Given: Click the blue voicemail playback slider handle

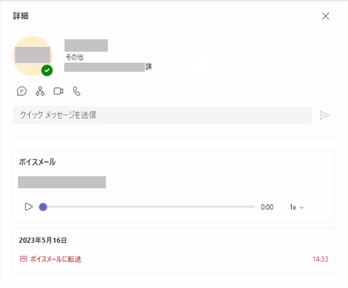Looking at the screenshot, I should coord(43,207).
